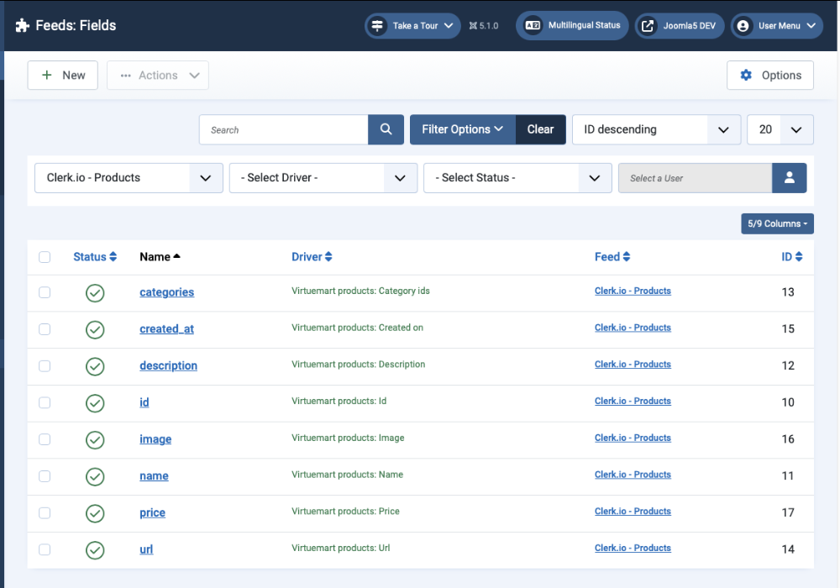Click the search magnifier icon button
Screen dimensions: 840x588
[x=386, y=129]
